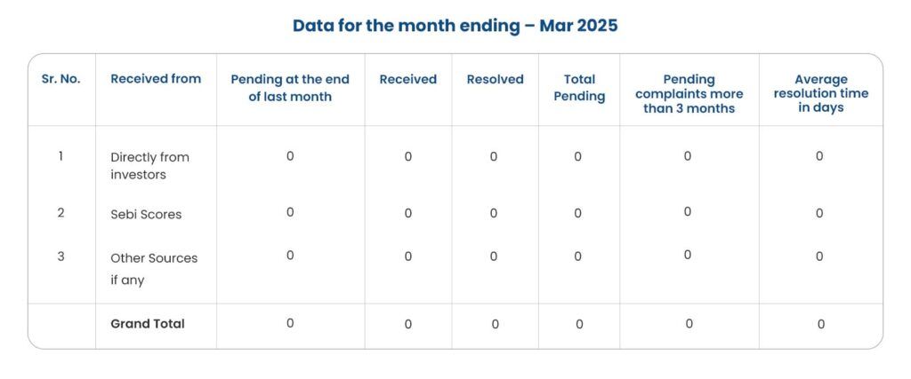Click 'Average resolution time in days' header

(821, 94)
